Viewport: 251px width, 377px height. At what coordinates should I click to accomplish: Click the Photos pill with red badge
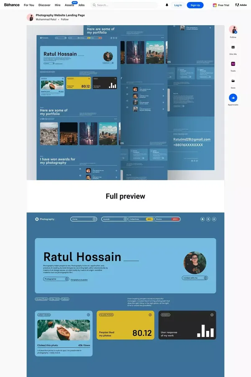coord(167,219)
